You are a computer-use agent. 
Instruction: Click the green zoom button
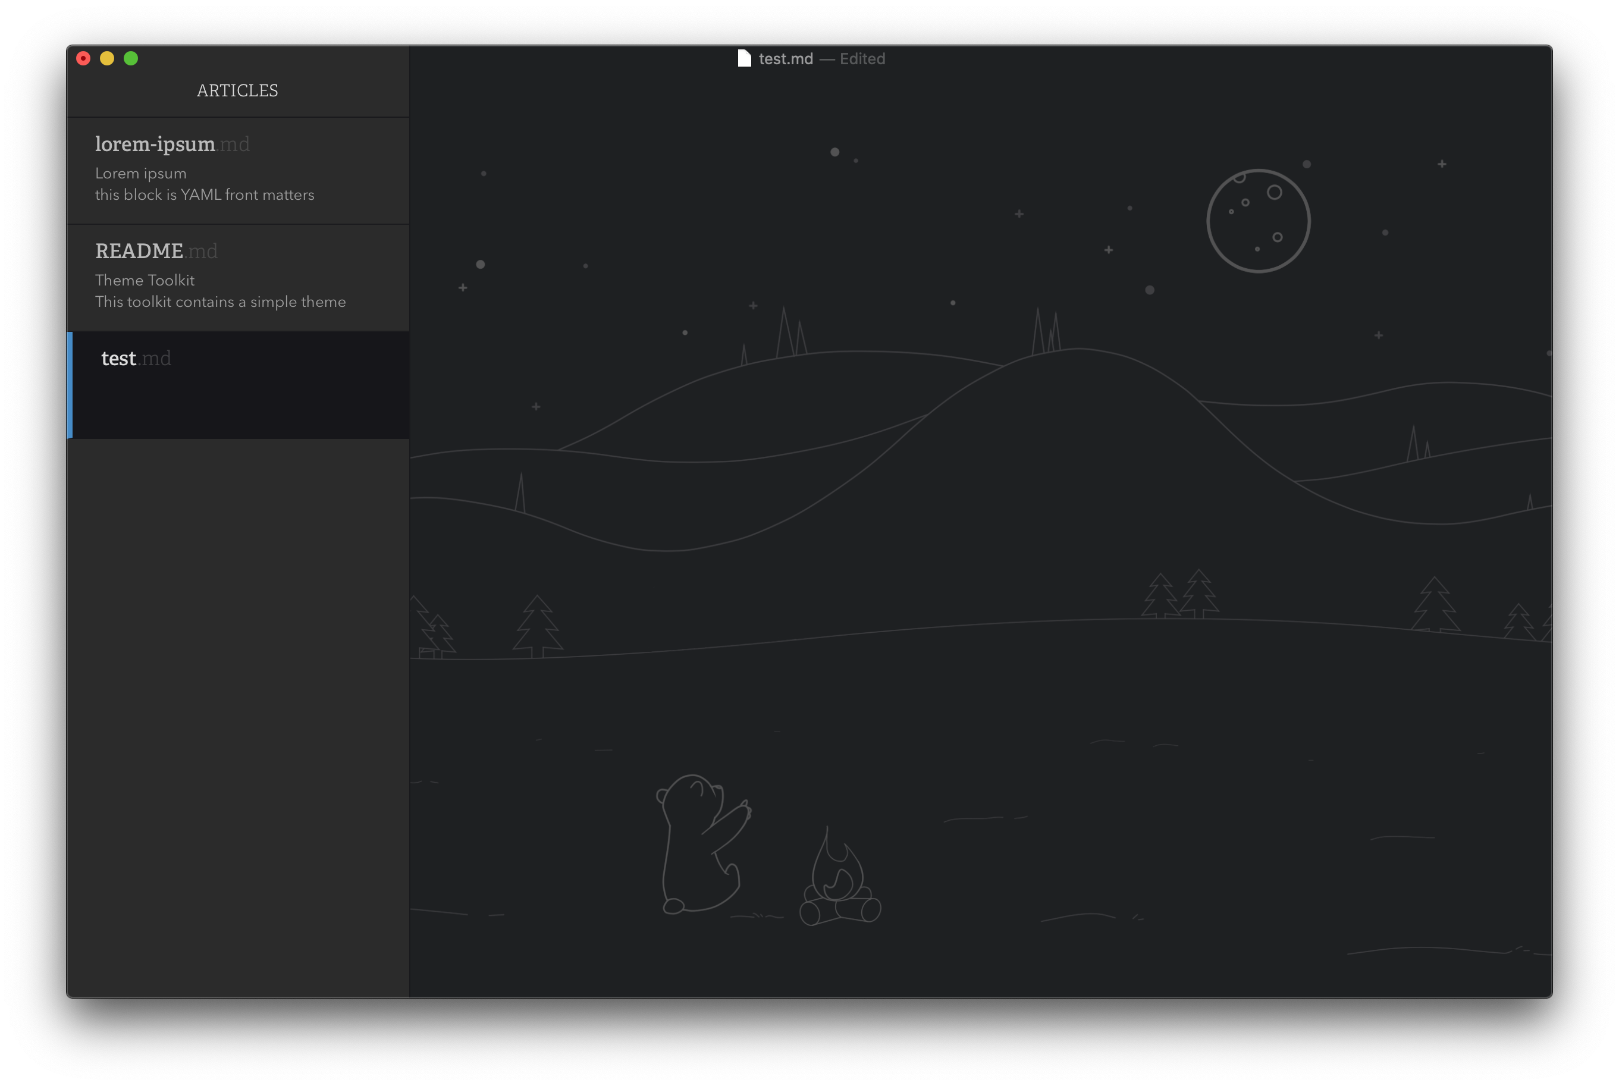click(x=131, y=59)
